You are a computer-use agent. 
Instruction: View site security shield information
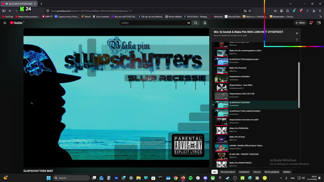click(x=48, y=11)
